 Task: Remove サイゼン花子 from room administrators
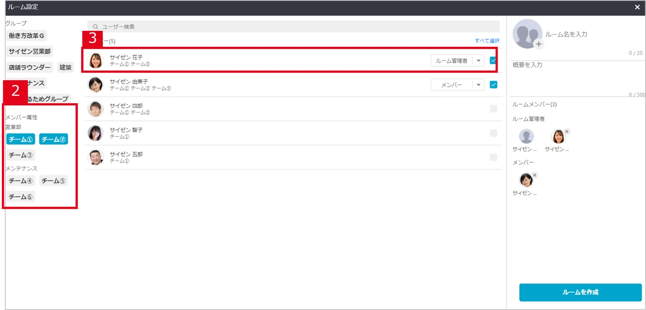click(x=567, y=132)
